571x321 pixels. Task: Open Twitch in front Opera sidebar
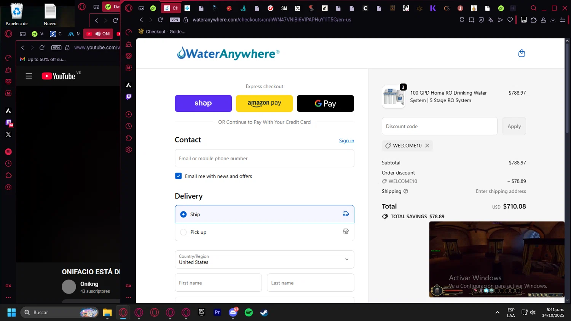[x=129, y=97]
